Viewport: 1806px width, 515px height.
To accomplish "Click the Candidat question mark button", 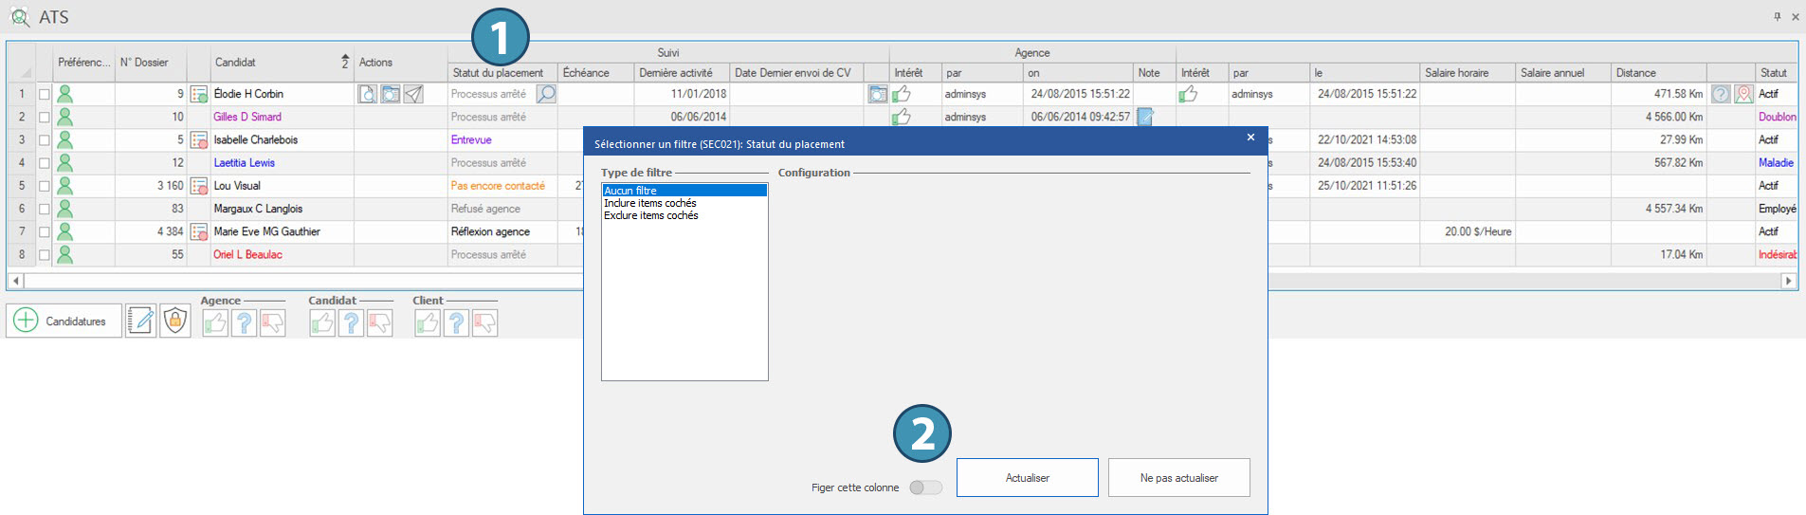I will 351,323.
